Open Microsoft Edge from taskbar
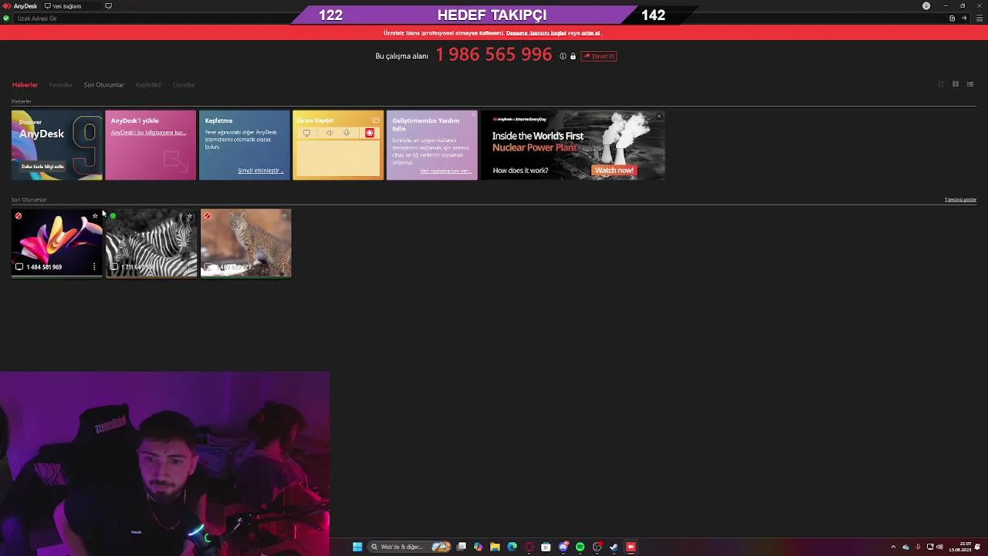The height and width of the screenshot is (556, 988). coord(512,547)
